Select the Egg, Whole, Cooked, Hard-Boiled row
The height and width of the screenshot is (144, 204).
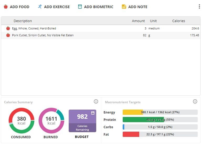pos(34,28)
